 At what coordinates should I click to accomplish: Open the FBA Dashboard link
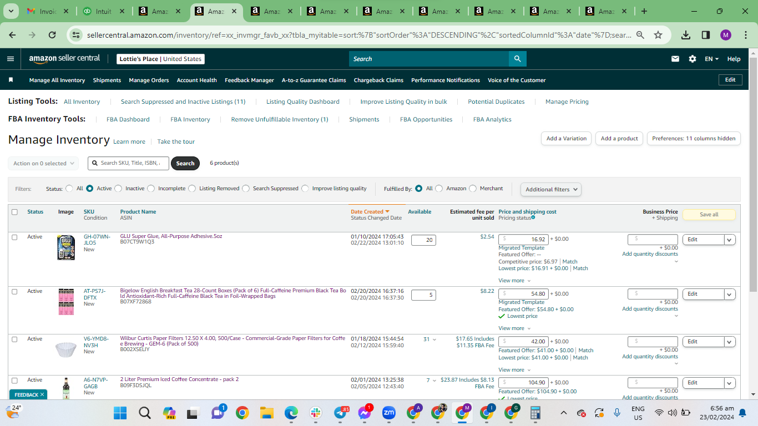[128, 119]
